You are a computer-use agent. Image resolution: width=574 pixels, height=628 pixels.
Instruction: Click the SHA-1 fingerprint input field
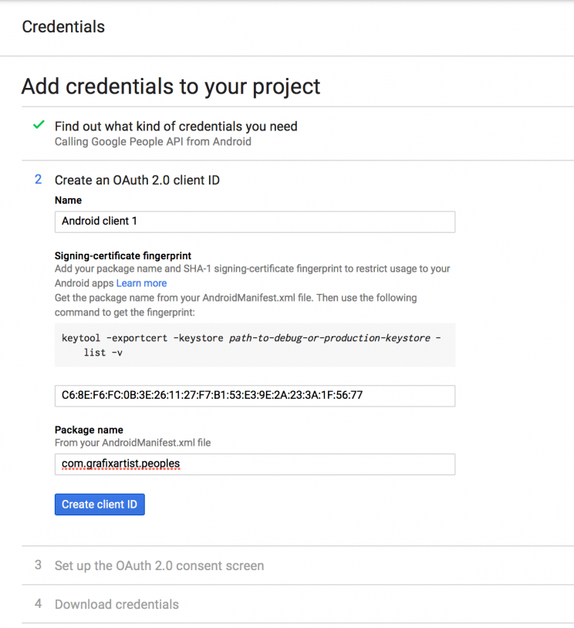pyautogui.click(x=255, y=396)
